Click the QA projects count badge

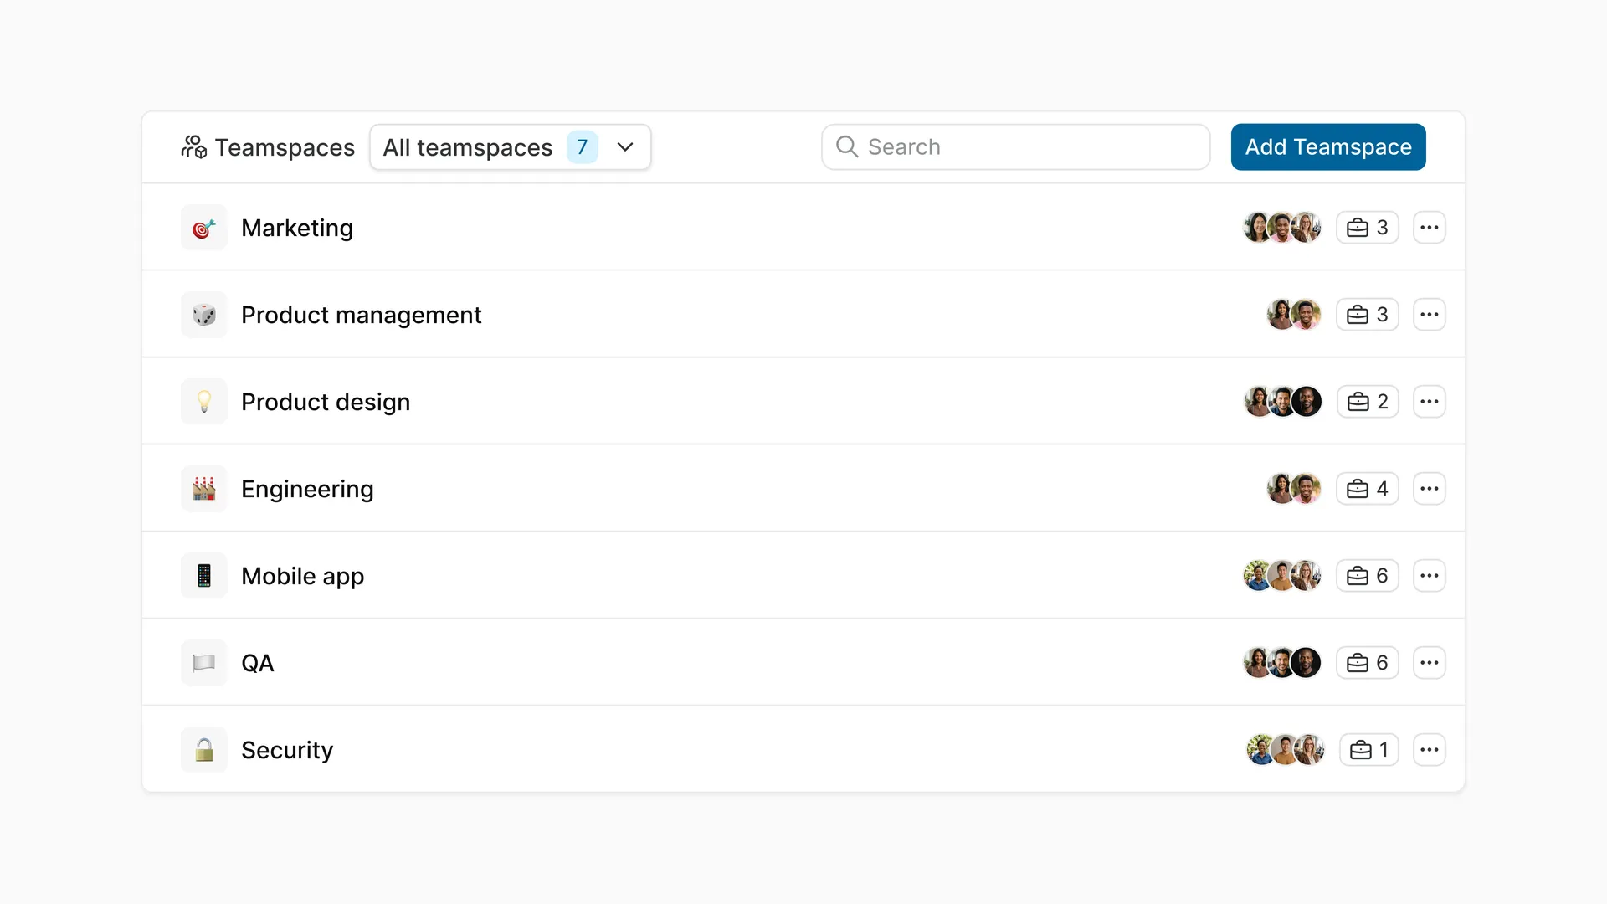1367,663
